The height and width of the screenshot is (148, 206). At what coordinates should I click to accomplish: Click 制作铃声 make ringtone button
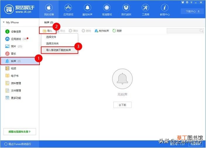point(102,31)
